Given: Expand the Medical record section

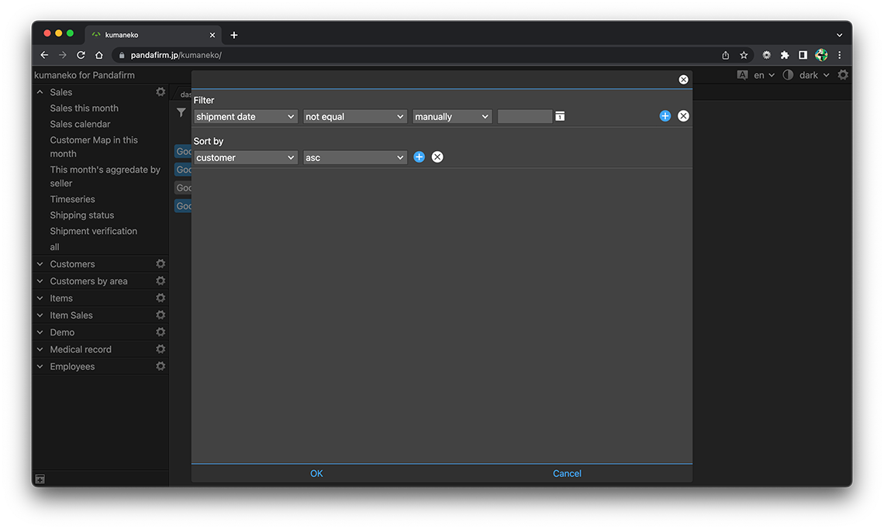Looking at the screenshot, I should [40, 349].
